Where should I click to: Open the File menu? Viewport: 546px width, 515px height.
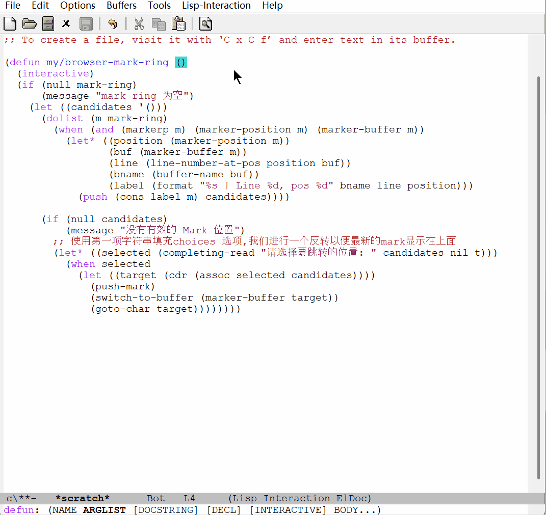point(13,6)
